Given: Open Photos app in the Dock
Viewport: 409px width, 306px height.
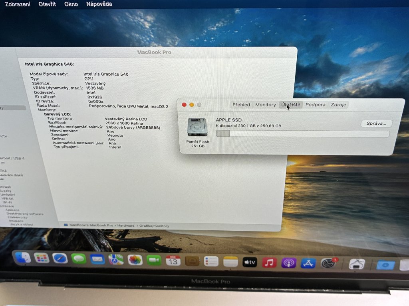Looking at the screenshot, I should 135,260.
